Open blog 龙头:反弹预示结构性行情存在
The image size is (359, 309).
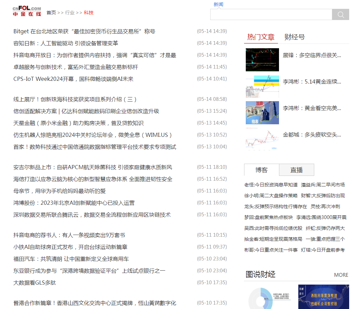pyautogui.click(x=276, y=207)
